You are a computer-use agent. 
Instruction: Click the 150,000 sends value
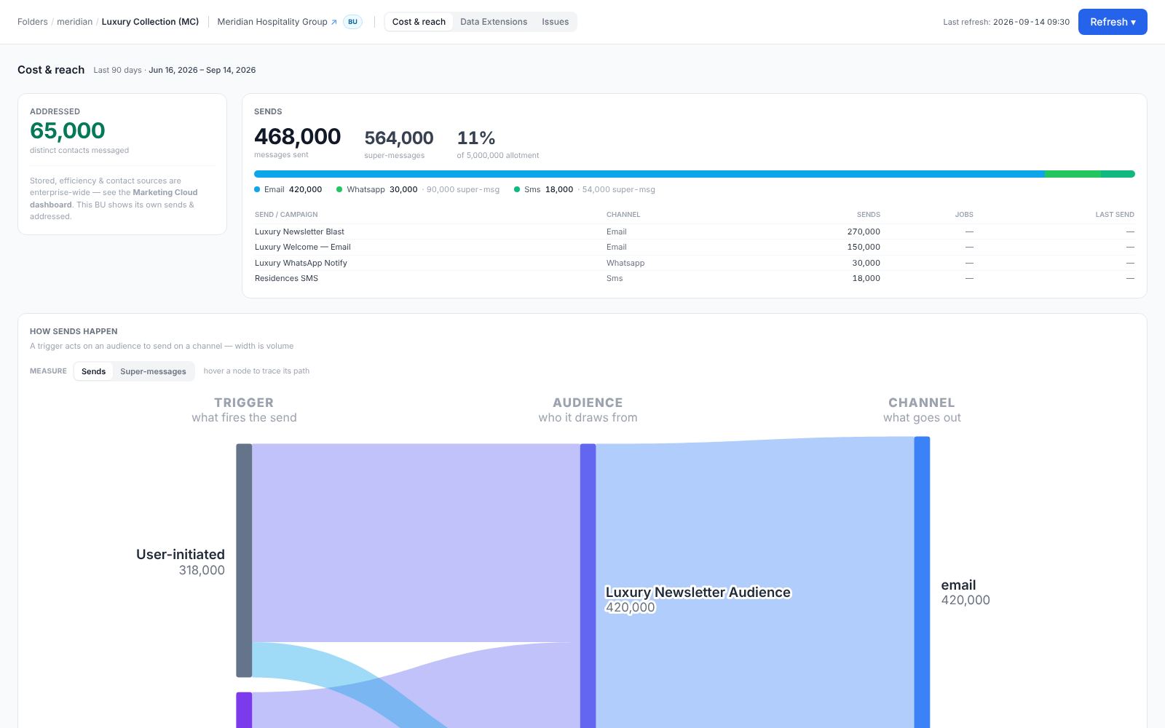(x=864, y=247)
